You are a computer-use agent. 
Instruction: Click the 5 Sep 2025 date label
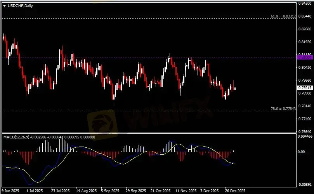[x=110, y=191]
